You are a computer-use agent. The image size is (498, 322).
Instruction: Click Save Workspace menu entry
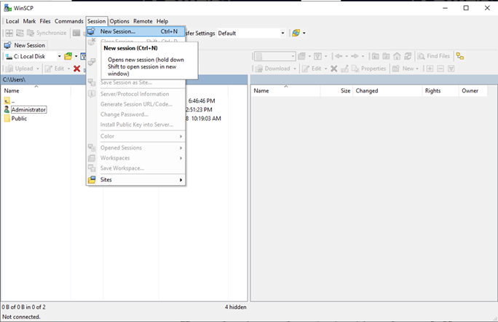(136, 168)
